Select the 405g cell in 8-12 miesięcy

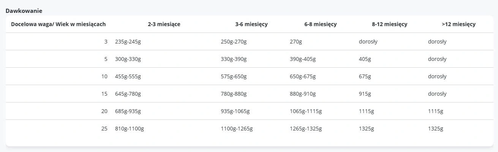(x=365, y=59)
